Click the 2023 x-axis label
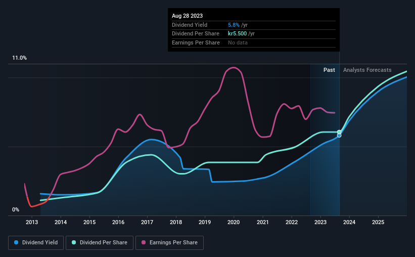Image resolution: width=415 pixels, height=257 pixels. (x=320, y=222)
